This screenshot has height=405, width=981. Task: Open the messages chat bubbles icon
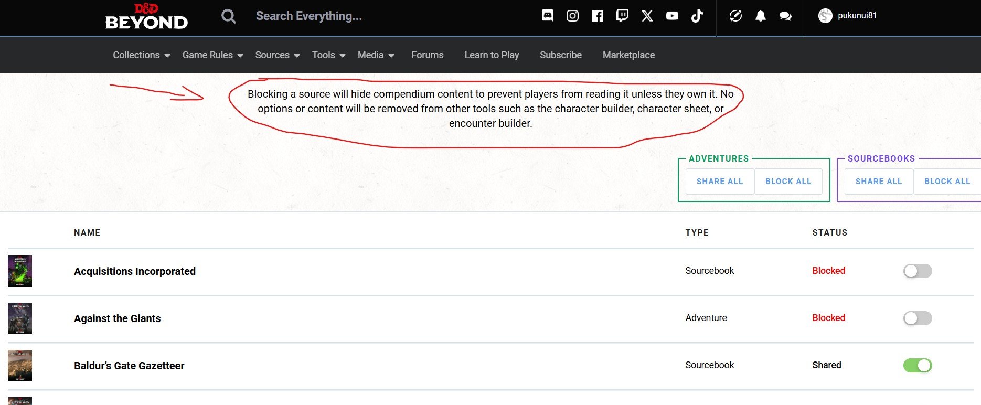pos(785,16)
